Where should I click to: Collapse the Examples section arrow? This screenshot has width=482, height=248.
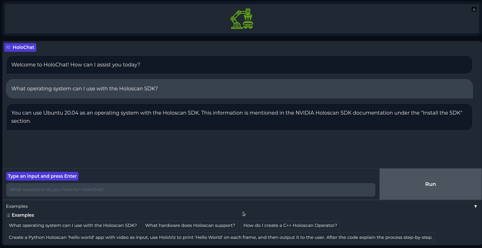[475, 206]
